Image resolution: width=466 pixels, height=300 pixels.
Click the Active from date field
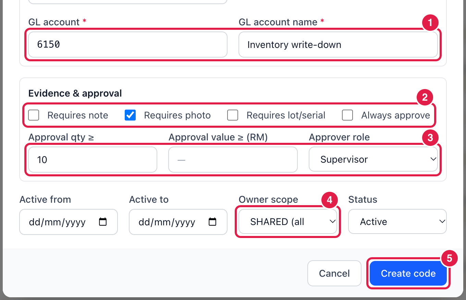(69, 222)
